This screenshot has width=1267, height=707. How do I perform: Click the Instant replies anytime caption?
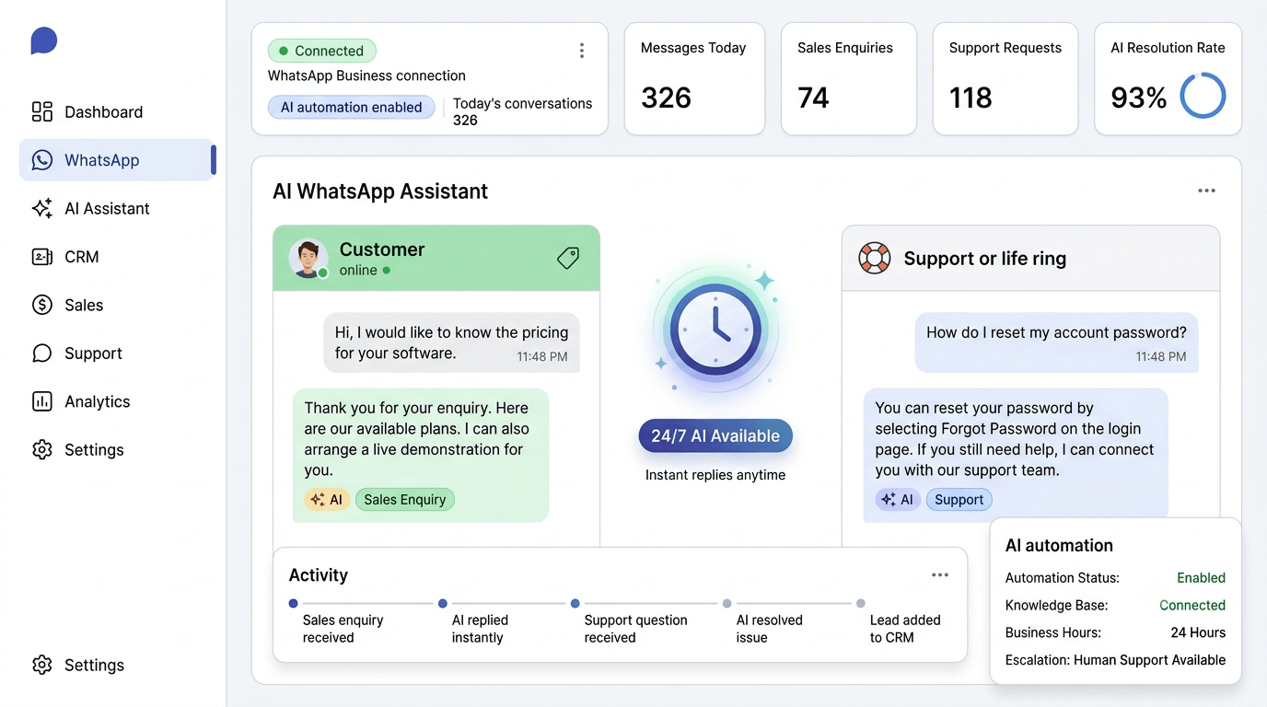(x=715, y=475)
